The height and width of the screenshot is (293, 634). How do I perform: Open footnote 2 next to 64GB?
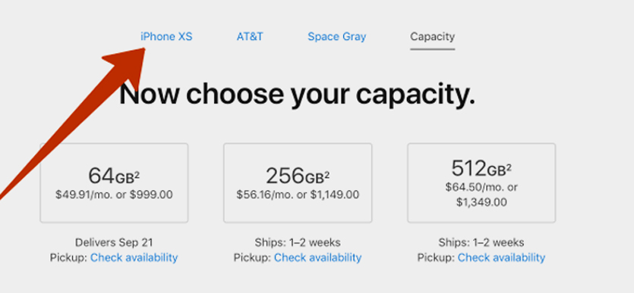[137, 173]
